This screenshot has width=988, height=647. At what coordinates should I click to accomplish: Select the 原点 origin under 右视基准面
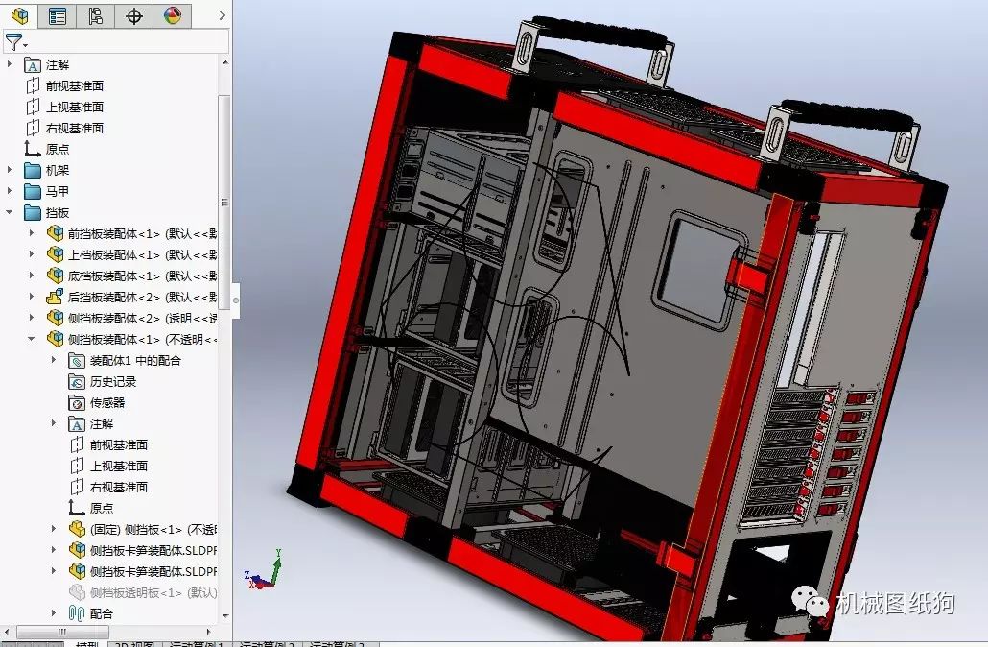(x=47, y=149)
